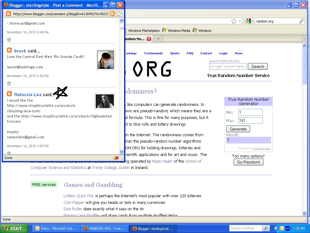
Task: Open the Windows bookmark
Action: click(x=202, y=31)
